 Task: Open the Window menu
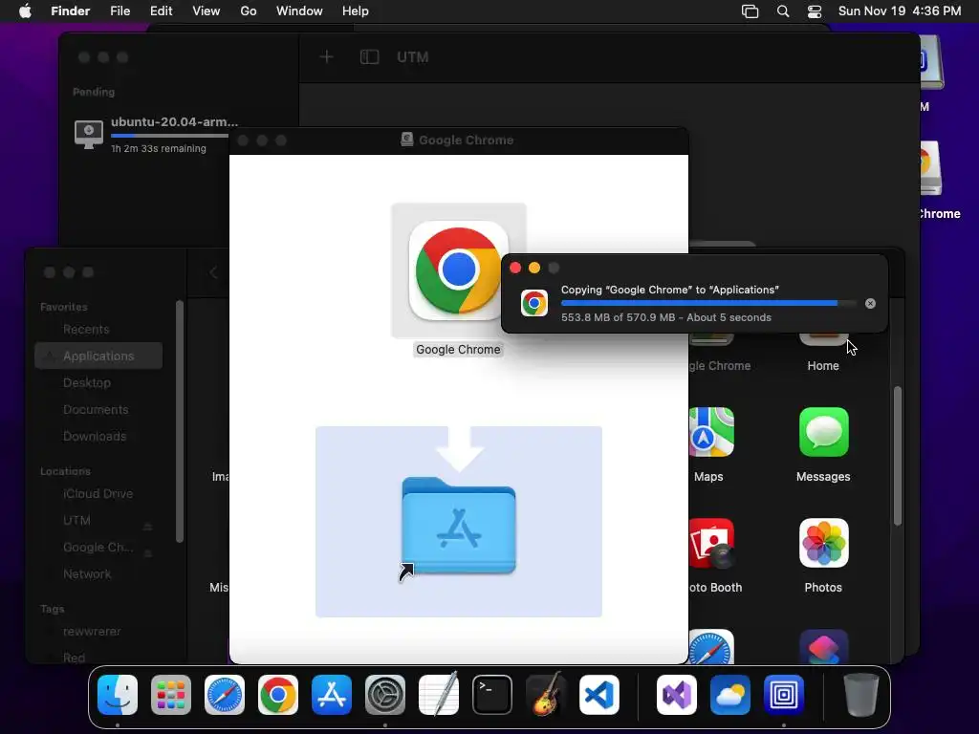coord(299,11)
